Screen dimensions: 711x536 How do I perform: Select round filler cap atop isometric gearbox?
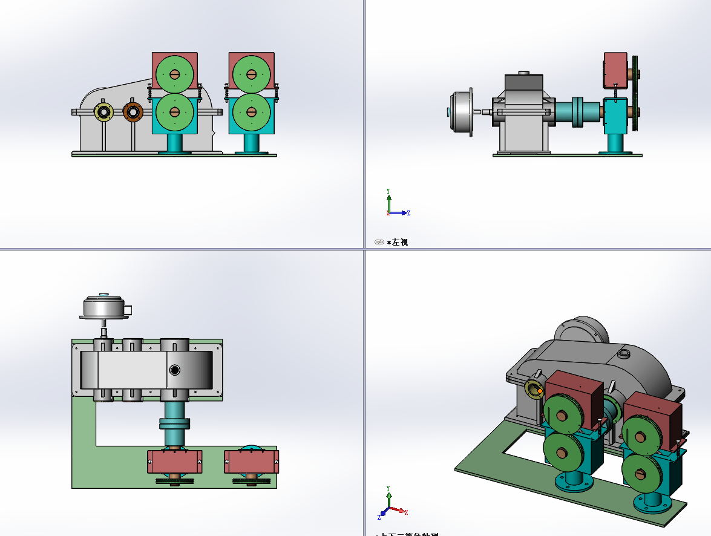[x=623, y=353]
